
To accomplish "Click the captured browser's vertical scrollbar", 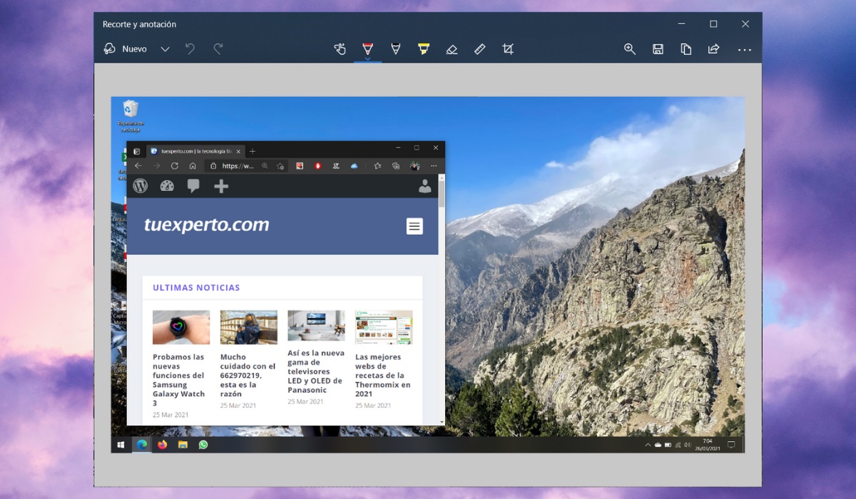I will pos(442,299).
